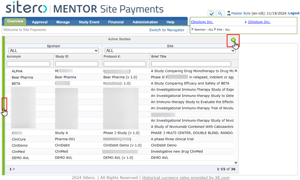Viewport: 300px width, 180px height.
Task: Click 'PHASE 3 MULTI CENTER, DOUBLE BLIND' title
Action: tap(192, 133)
